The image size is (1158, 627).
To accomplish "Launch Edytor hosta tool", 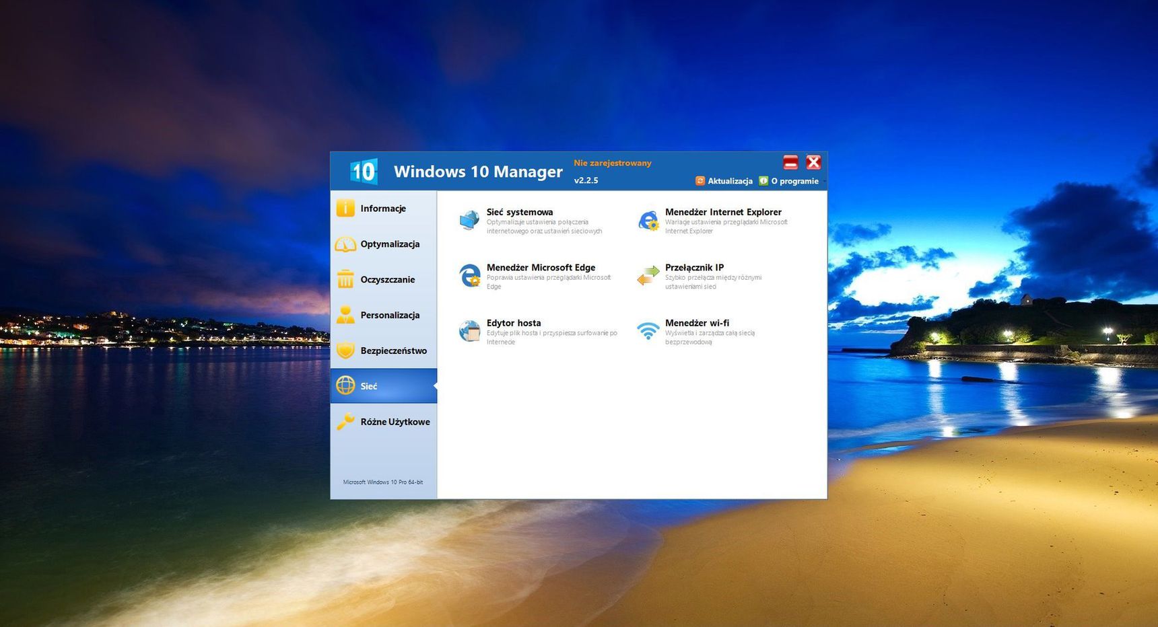I will (514, 323).
